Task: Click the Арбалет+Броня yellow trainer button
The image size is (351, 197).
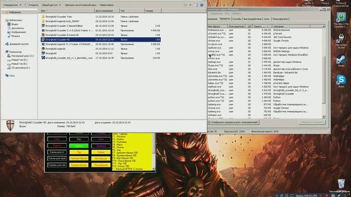Action: [x=79, y=159]
